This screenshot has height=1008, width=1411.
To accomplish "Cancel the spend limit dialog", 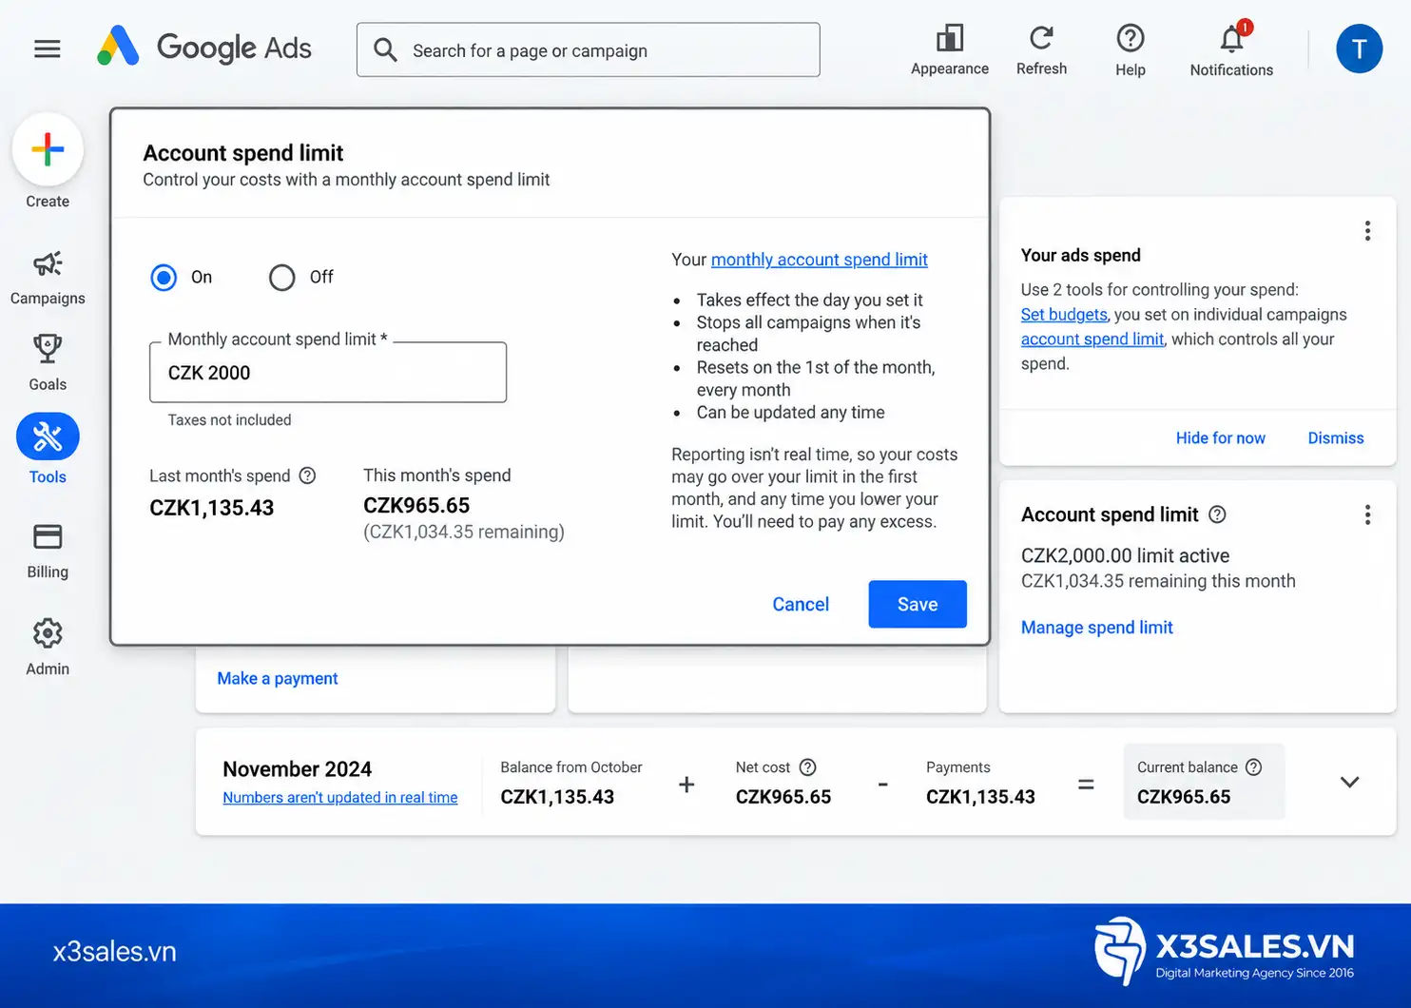I will (x=801, y=604).
